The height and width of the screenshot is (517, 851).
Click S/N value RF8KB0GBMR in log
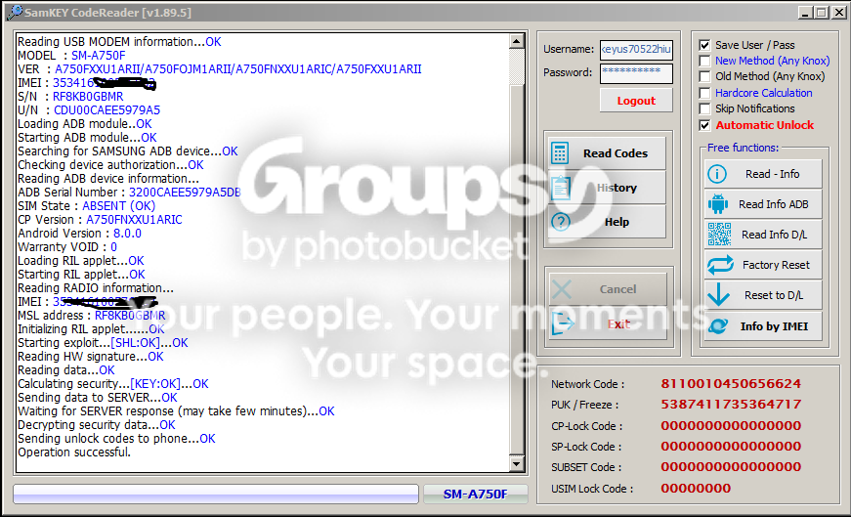click(x=88, y=97)
